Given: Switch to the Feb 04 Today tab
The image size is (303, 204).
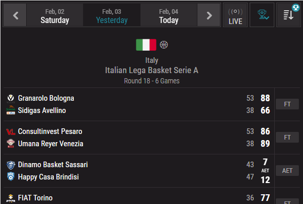Looking at the screenshot, I should [x=169, y=15].
